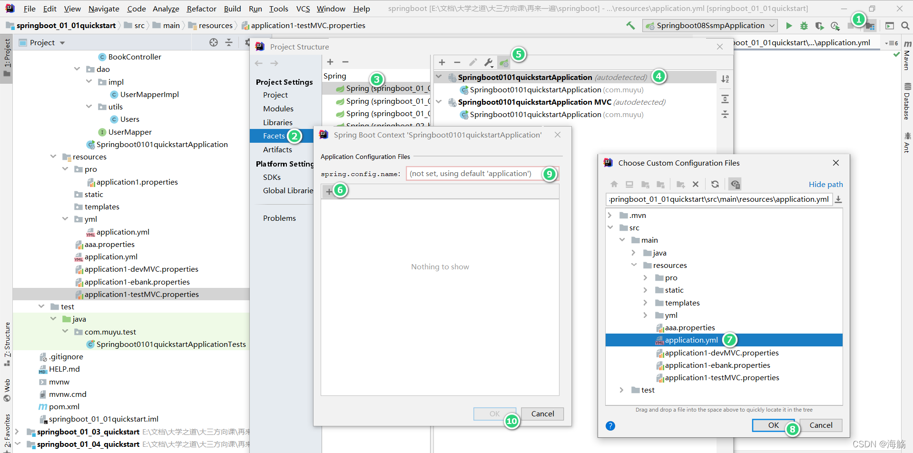The height and width of the screenshot is (453, 913).
Task: Open the Project view dropdown in panel header
Action: click(62, 43)
